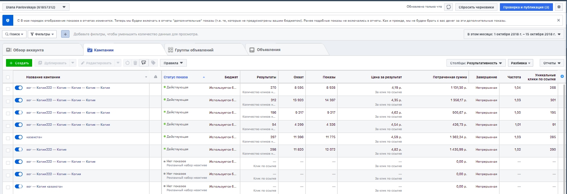This screenshot has height=194, width=567.
Task: Expand the arrow next to 'Дублировать'
Action: click(x=73, y=63)
